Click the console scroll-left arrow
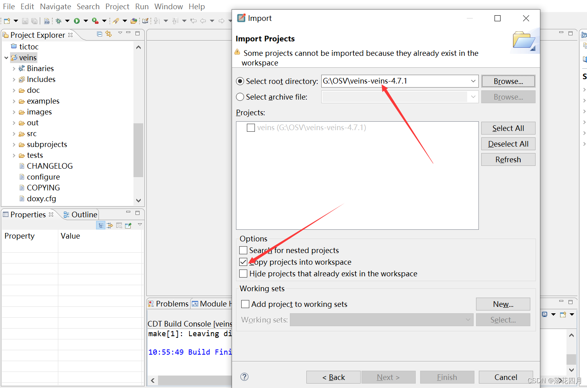 [x=153, y=380]
